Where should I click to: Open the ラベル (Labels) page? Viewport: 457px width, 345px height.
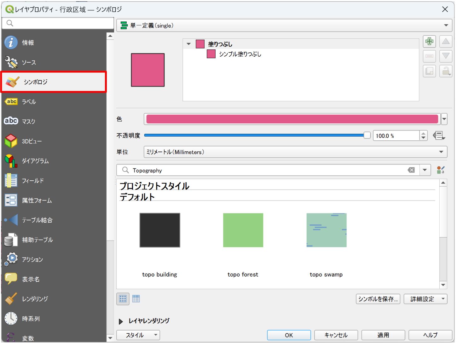[x=54, y=102]
